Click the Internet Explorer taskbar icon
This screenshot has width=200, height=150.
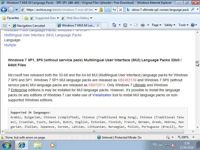pyautogui.click(x=22, y=145)
